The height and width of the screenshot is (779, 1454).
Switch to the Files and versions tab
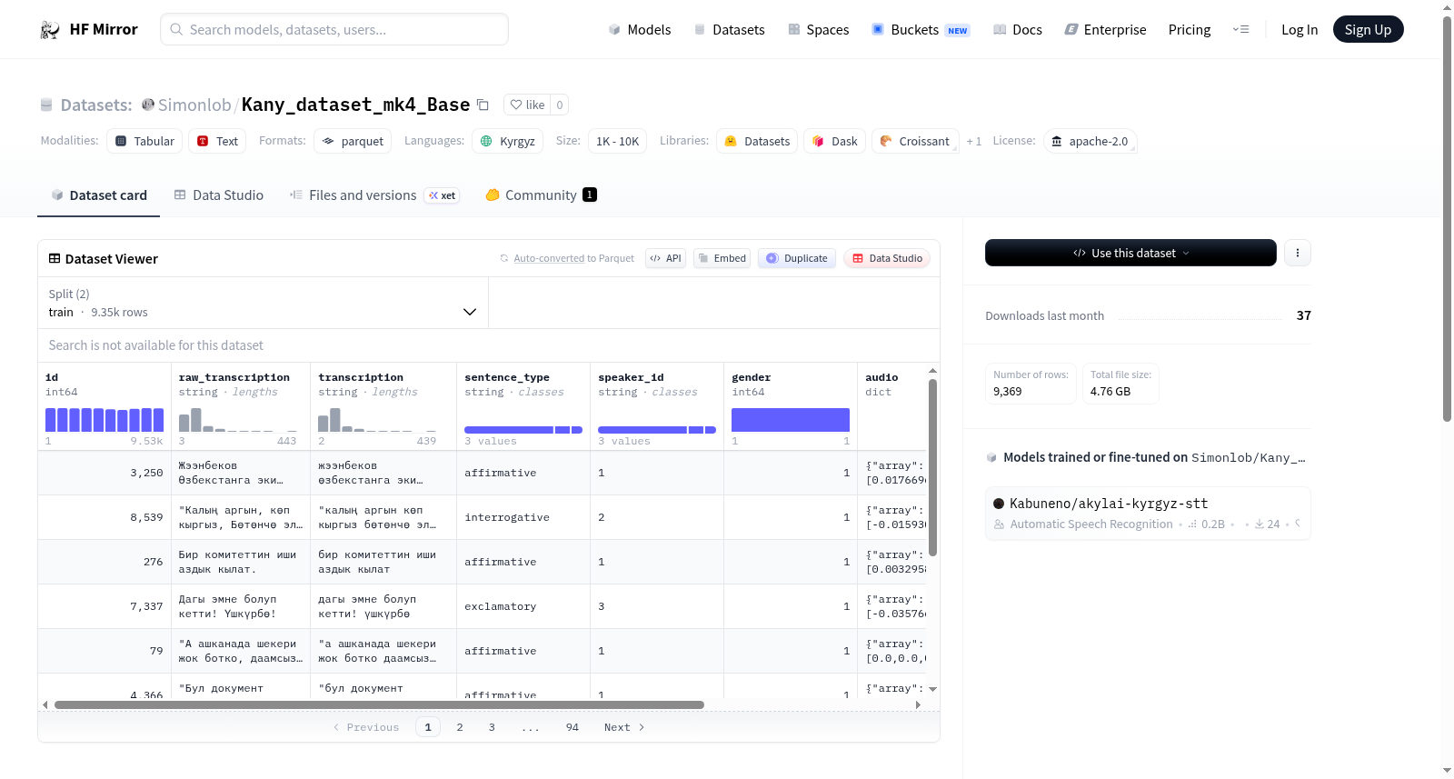(373, 195)
